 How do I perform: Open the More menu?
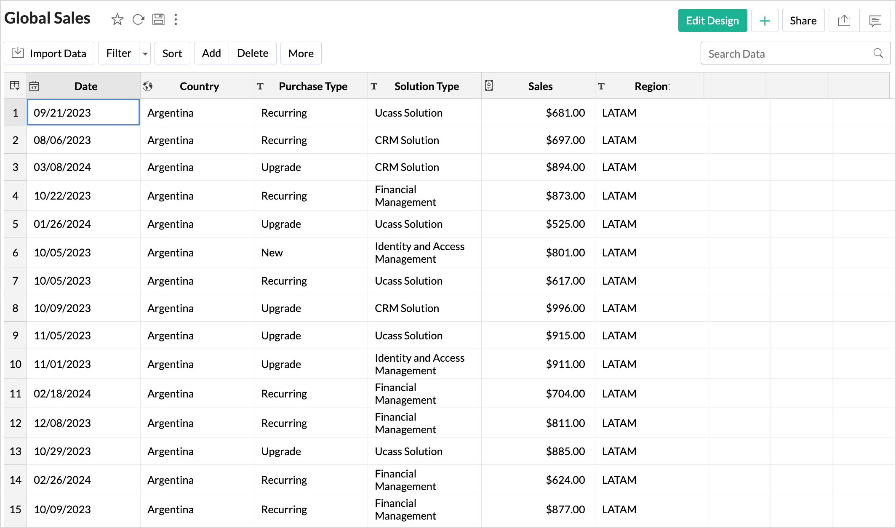(x=301, y=53)
